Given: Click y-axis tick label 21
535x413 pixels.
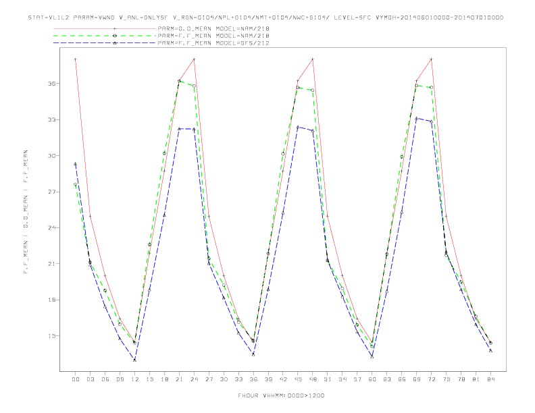Looking at the screenshot, I should click(x=52, y=264).
